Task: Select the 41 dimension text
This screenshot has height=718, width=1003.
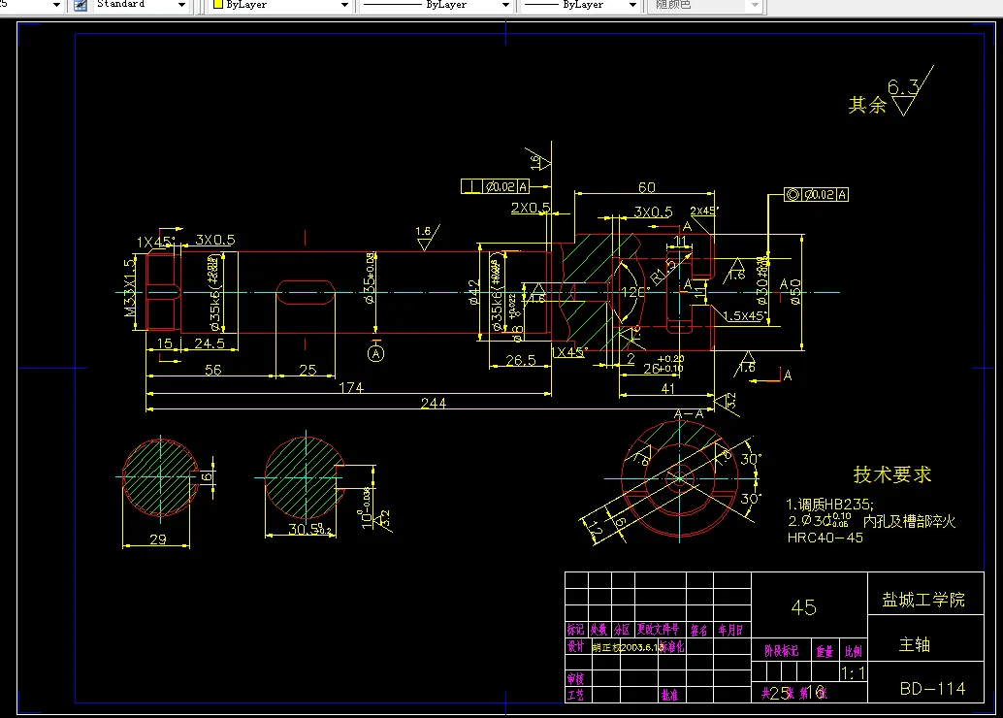Action: tap(667, 388)
